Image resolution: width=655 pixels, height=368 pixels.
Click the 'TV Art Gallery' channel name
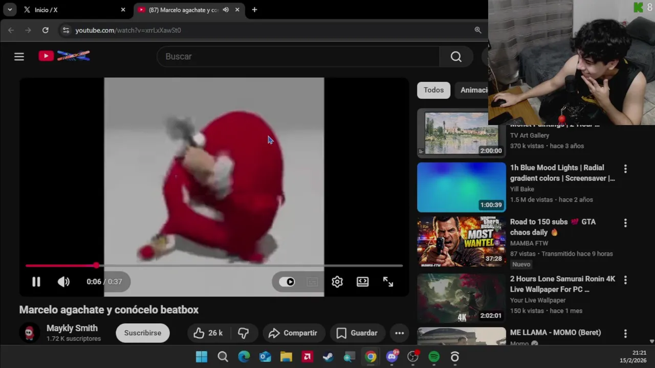[x=529, y=135]
